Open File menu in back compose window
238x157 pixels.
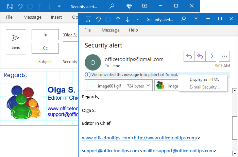pyautogui.click(x=9, y=17)
